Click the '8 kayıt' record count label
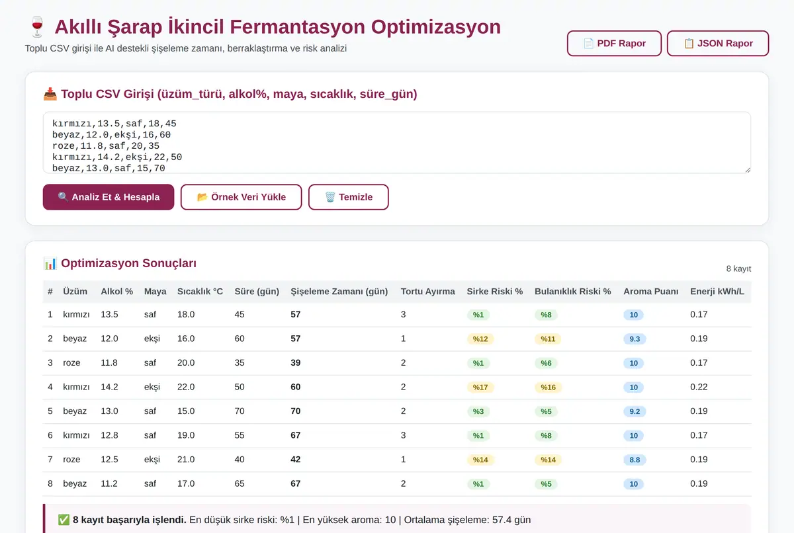This screenshot has width=794, height=533. pos(738,268)
